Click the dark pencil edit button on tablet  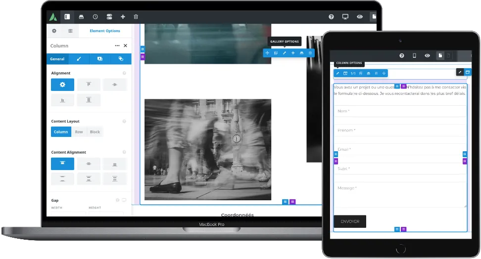point(460,72)
